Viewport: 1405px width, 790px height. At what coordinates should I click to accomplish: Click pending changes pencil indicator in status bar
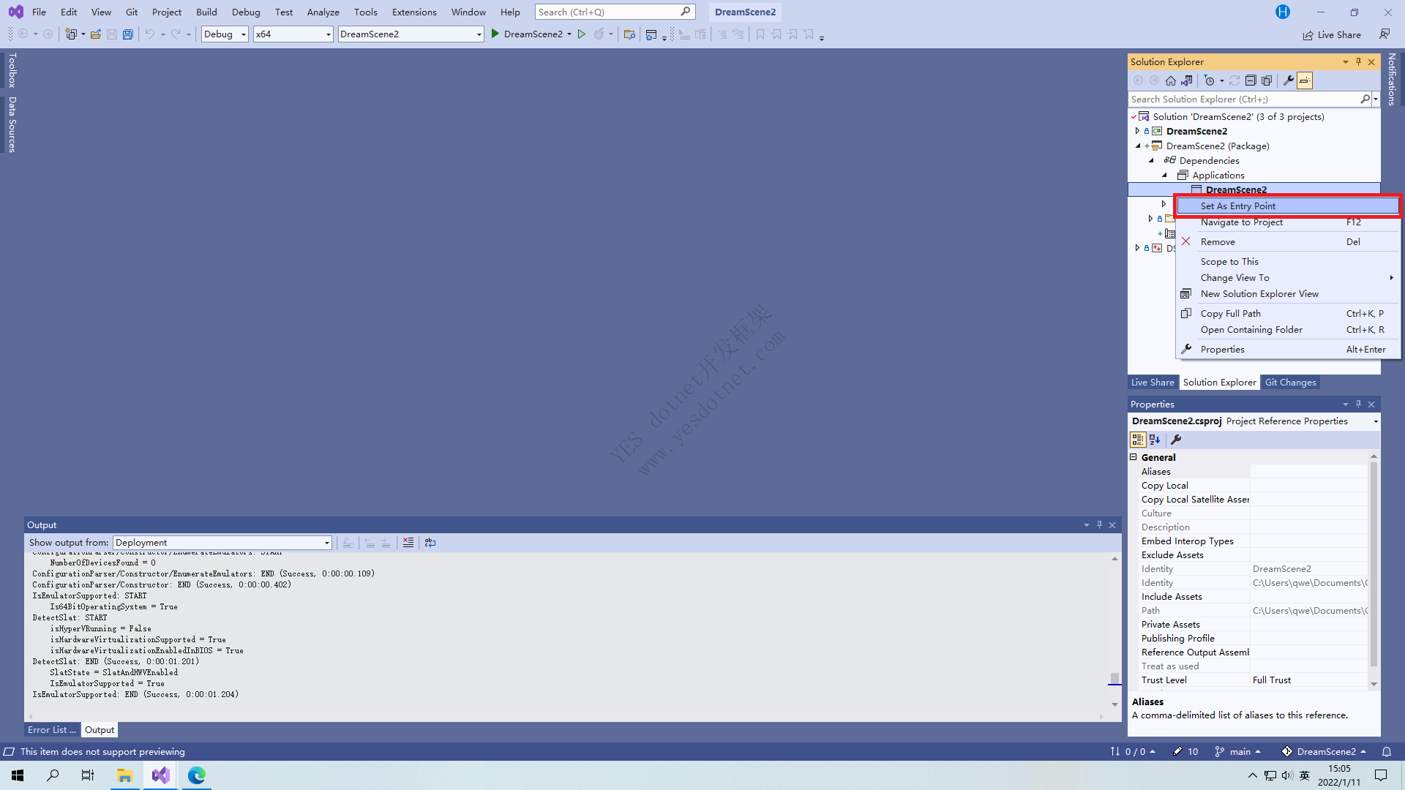point(1185,752)
